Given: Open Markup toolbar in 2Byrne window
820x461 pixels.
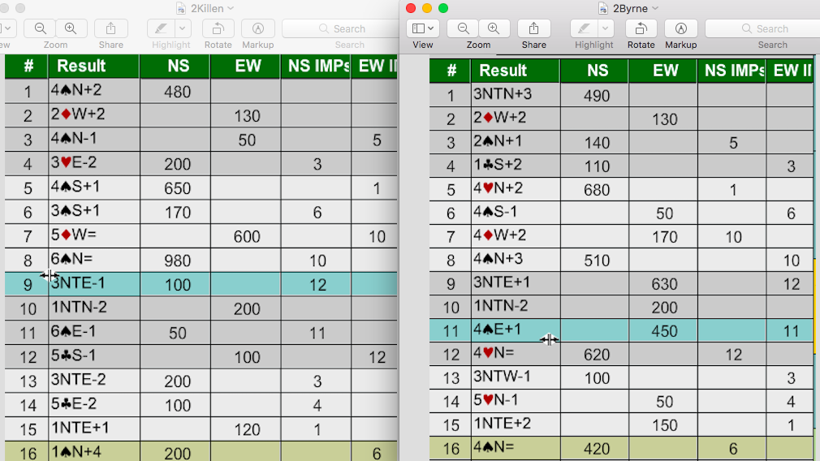Looking at the screenshot, I should pos(680,28).
